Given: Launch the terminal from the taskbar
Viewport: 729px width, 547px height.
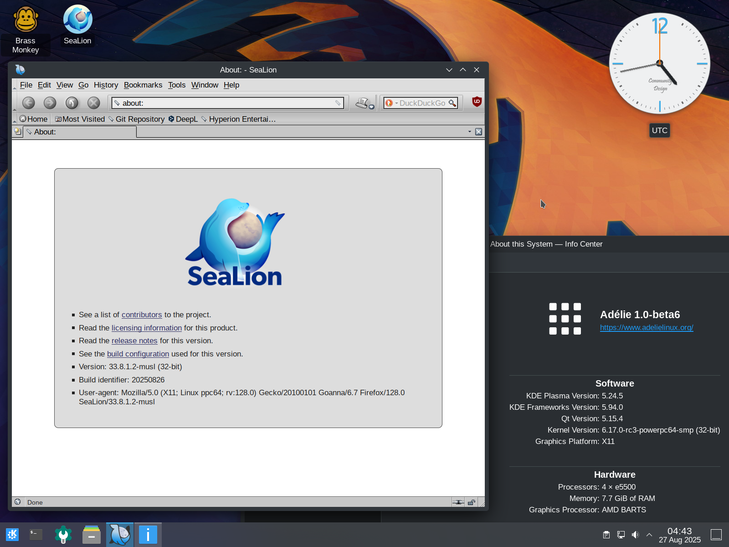Looking at the screenshot, I should point(36,535).
